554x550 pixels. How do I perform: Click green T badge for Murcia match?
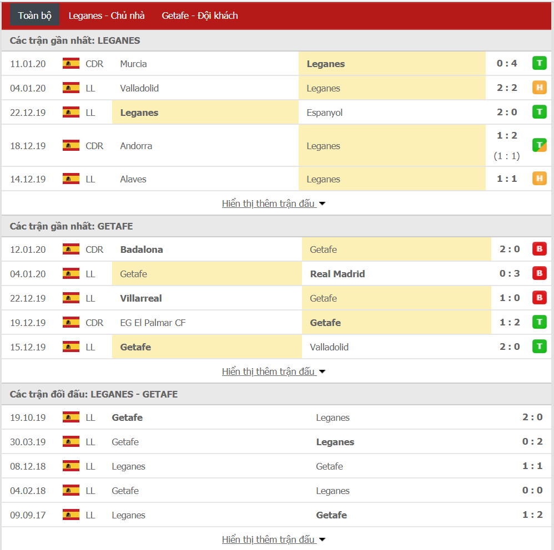540,63
